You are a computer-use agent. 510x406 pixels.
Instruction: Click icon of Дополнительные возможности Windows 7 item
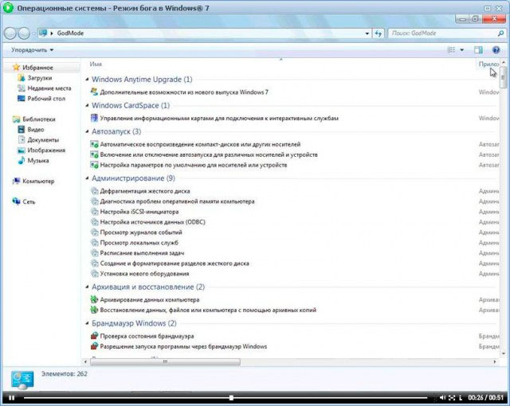[x=94, y=92]
